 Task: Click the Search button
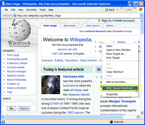coord(24,108)
